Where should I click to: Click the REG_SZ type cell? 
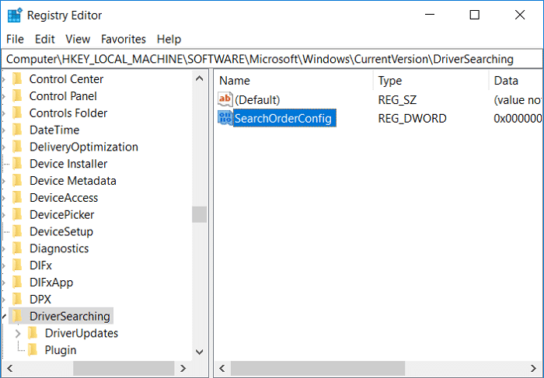(397, 100)
